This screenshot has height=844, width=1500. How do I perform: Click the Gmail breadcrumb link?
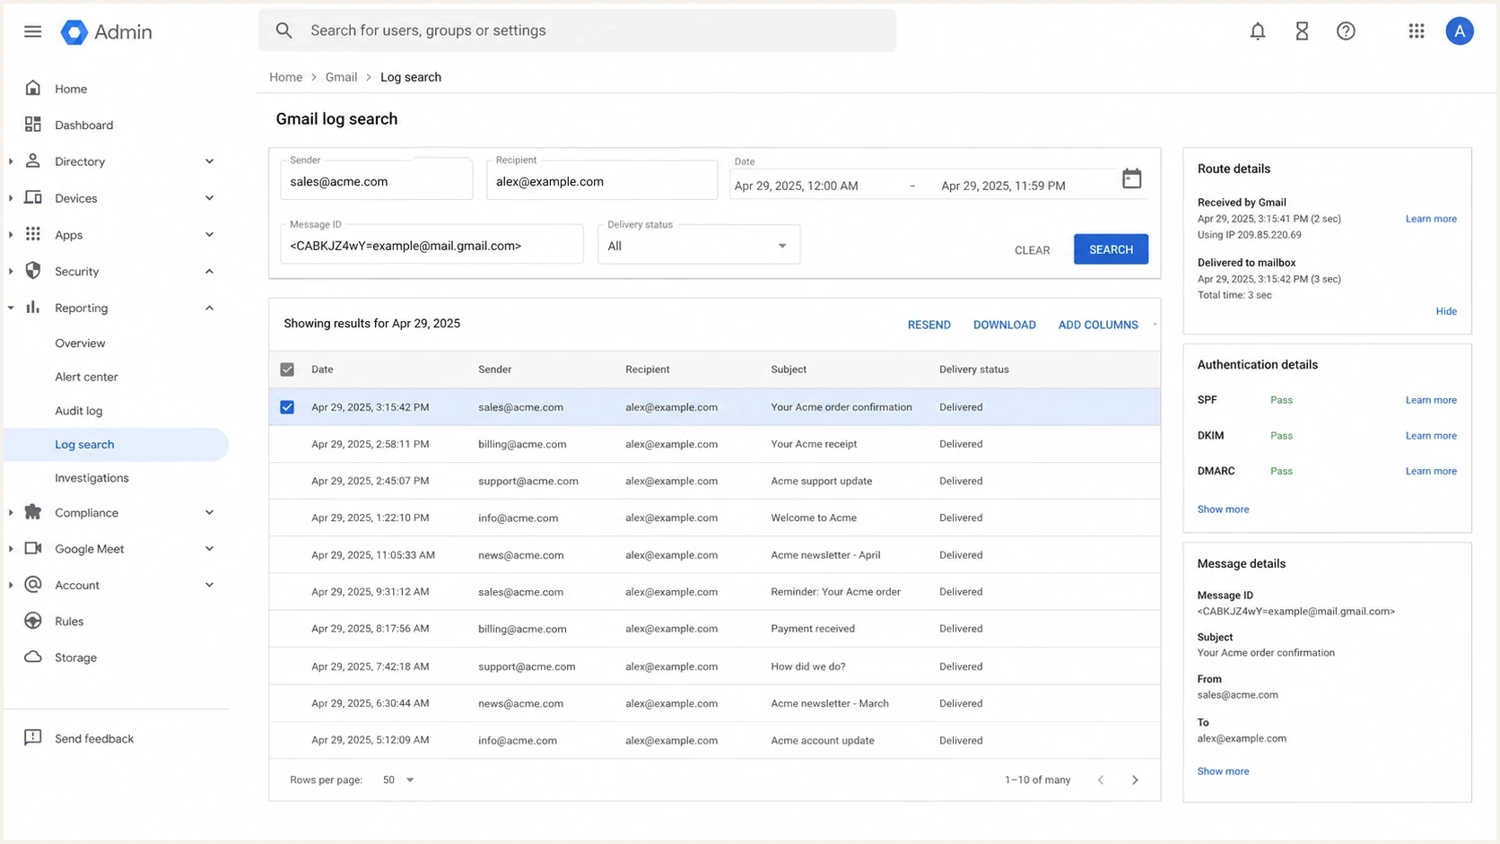coord(341,77)
